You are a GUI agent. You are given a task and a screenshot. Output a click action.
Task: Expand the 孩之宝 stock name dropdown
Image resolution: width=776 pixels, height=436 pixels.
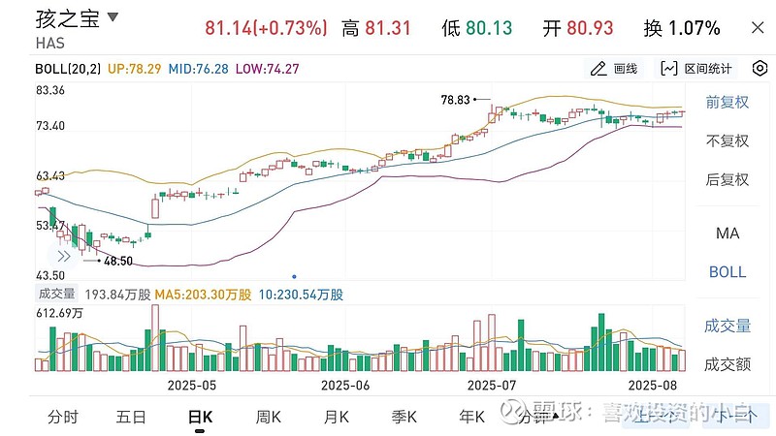point(113,18)
